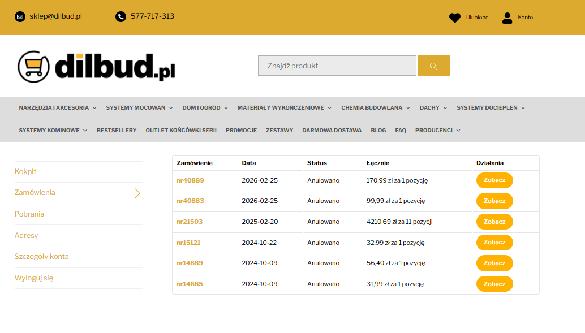View details of order nr40889

494,180
